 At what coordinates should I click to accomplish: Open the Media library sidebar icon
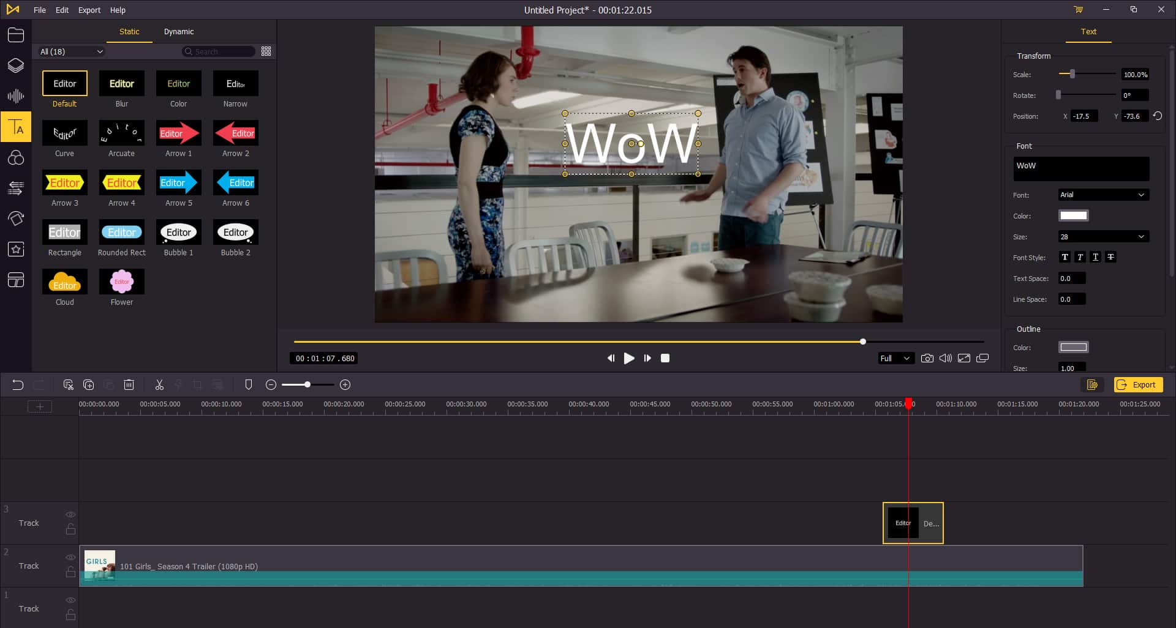point(16,35)
